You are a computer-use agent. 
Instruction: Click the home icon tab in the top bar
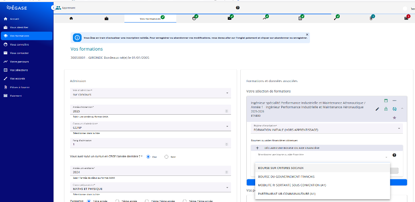[x=71, y=18]
